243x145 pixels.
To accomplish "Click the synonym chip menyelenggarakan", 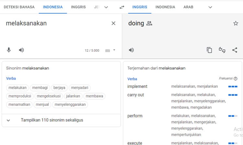I will pos(70,105).
